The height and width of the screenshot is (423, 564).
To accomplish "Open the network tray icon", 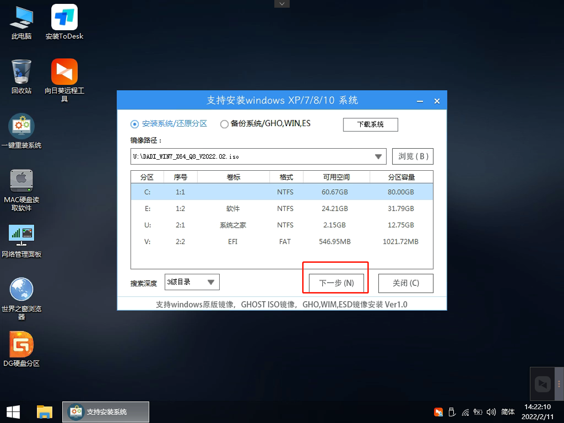I will [465, 412].
